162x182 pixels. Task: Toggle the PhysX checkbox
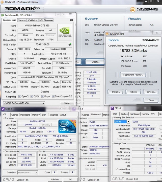pyautogui.click(x=43, y=96)
